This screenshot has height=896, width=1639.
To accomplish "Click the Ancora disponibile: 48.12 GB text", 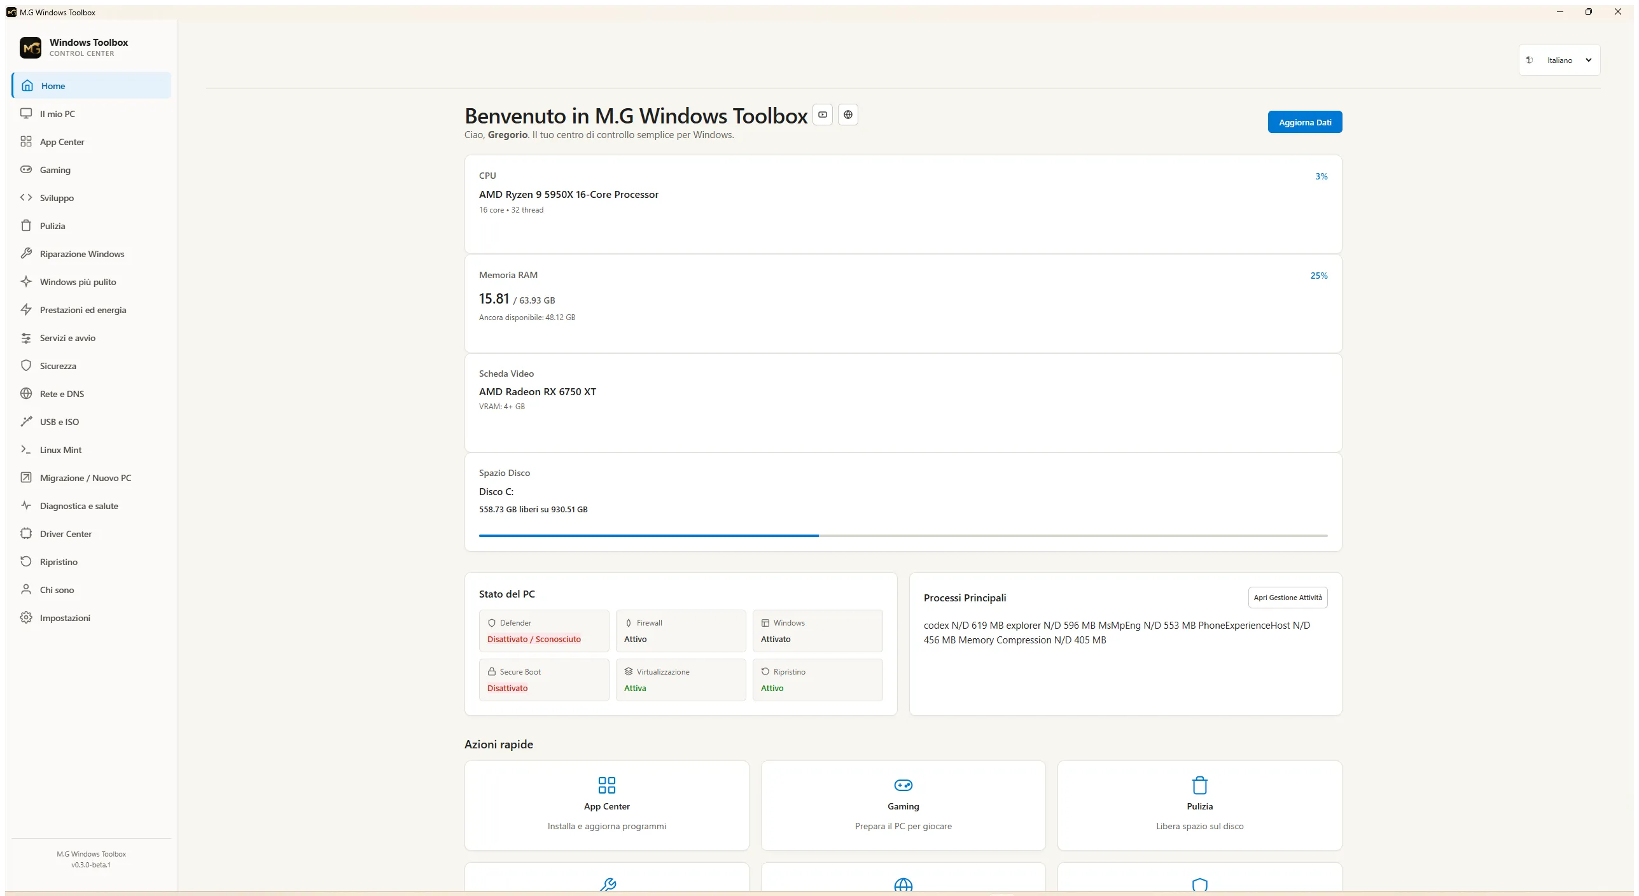I will 527,317.
